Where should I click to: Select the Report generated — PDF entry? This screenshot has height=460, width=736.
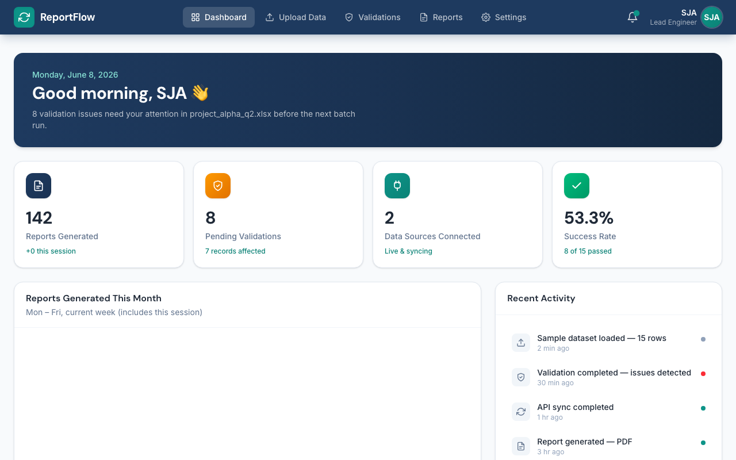click(608, 446)
